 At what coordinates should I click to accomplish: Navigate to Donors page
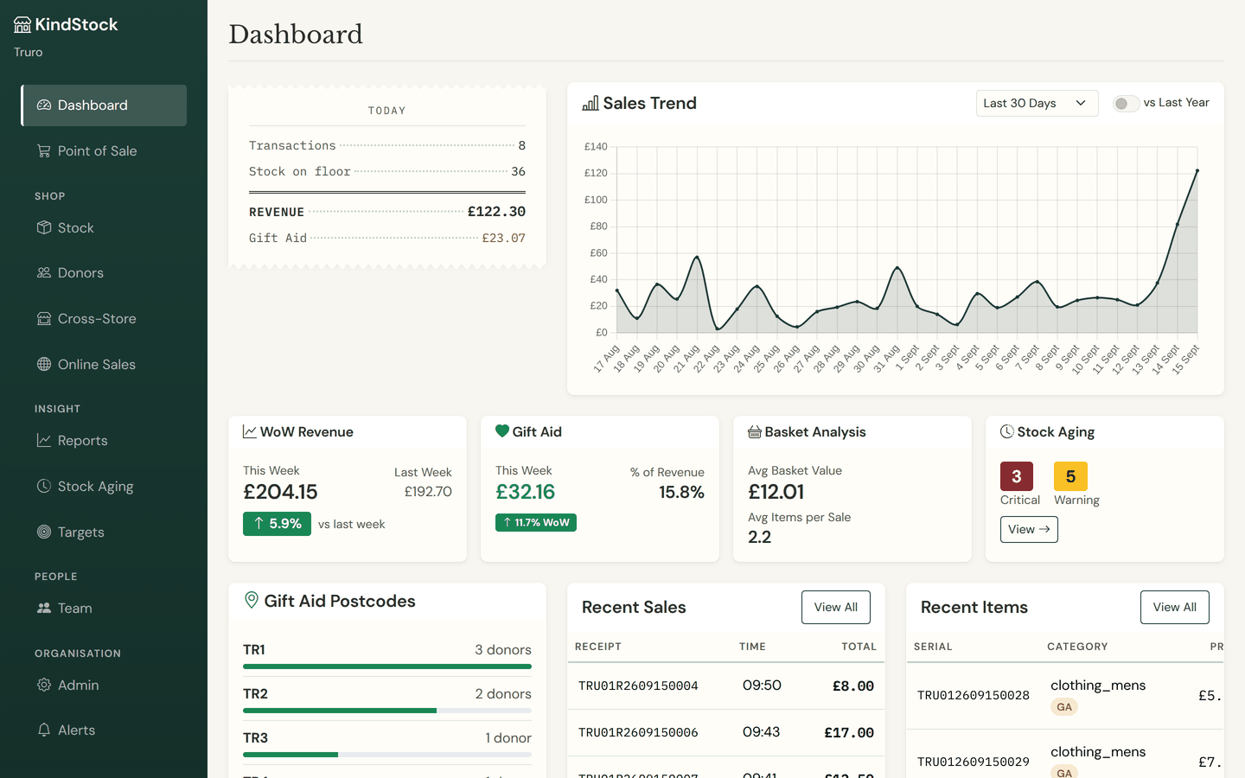[x=104, y=272]
